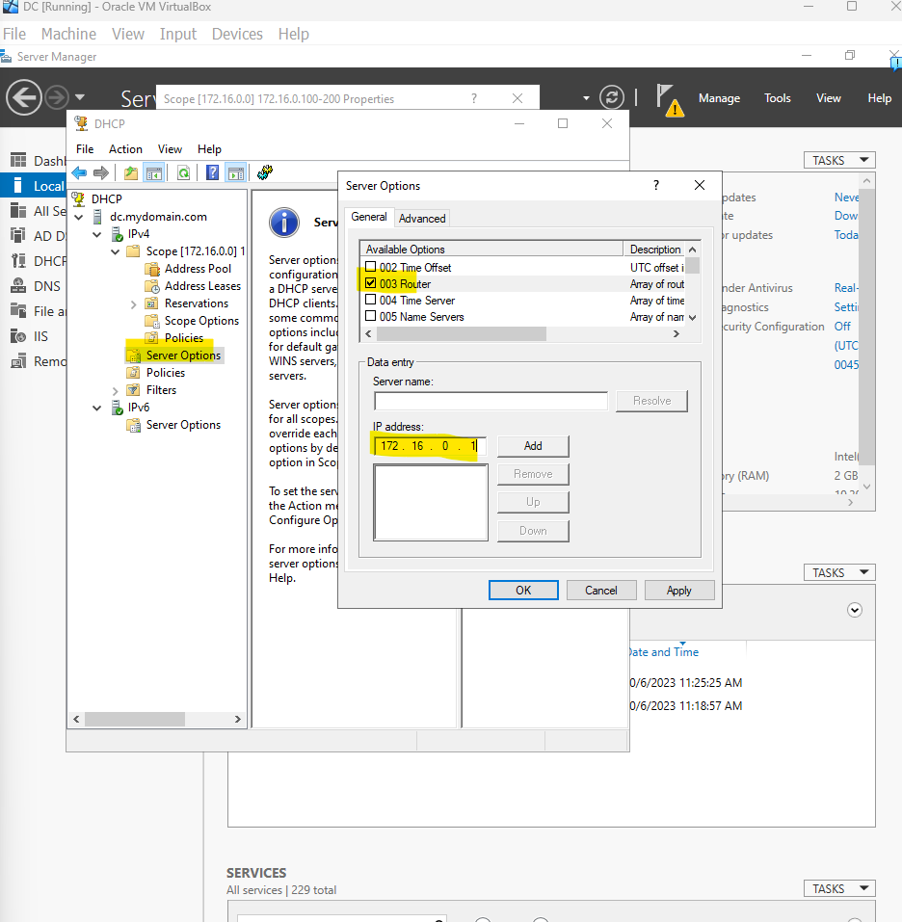
Task: Switch to the Advanced tab
Action: (x=421, y=218)
